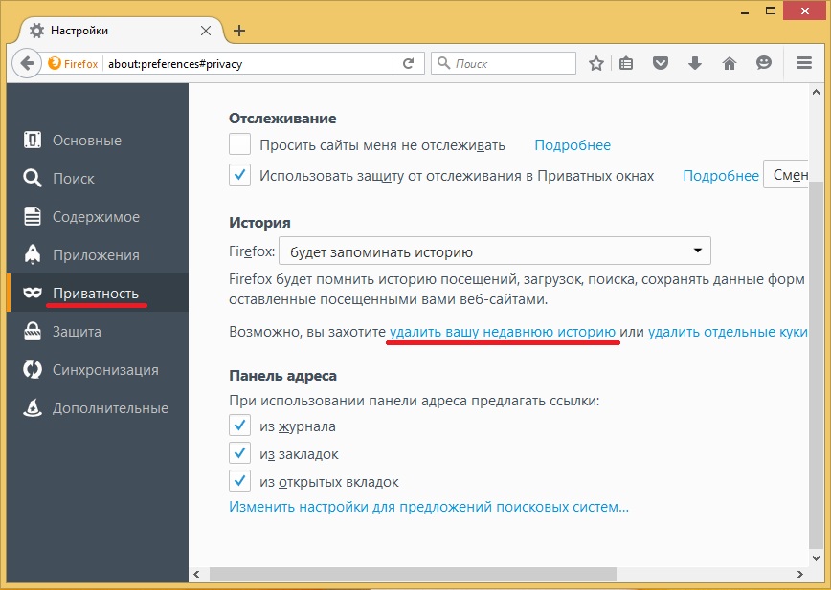Click the Основные sidebar icon
Screen dimensions: 831x590
point(33,141)
